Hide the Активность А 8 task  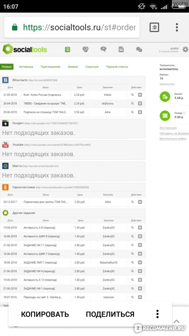[140, 228]
